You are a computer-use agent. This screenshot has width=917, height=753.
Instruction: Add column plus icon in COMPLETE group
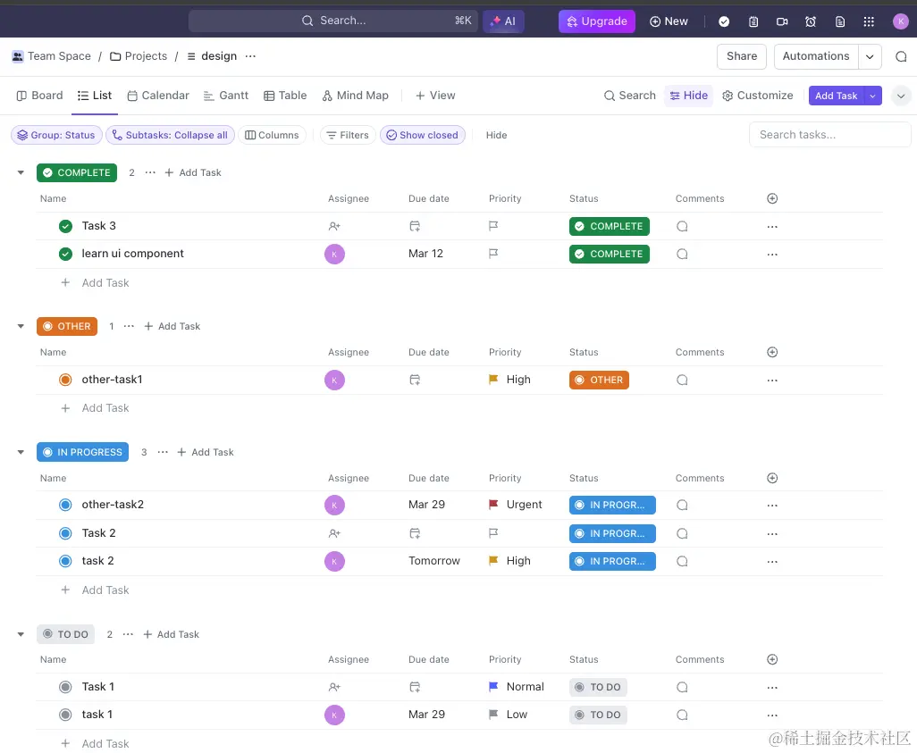(x=772, y=199)
